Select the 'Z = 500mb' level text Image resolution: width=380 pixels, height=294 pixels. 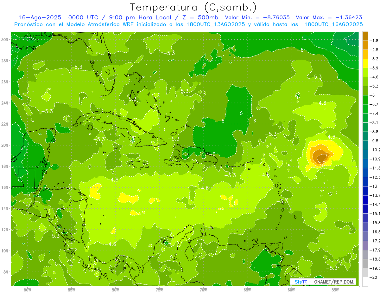click(201, 17)
